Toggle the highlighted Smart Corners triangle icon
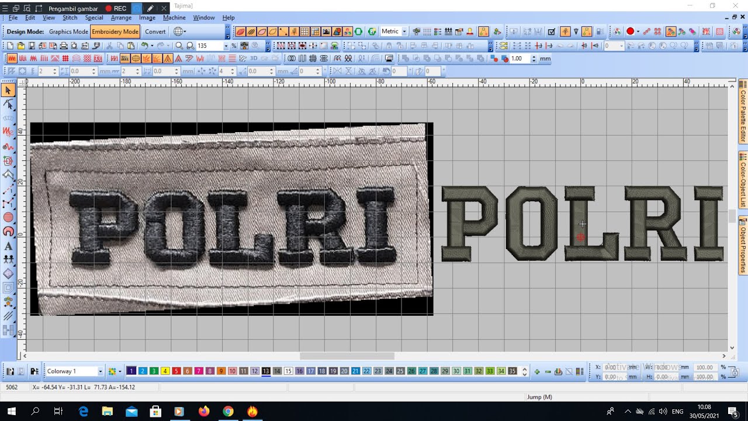 [168, 58]
